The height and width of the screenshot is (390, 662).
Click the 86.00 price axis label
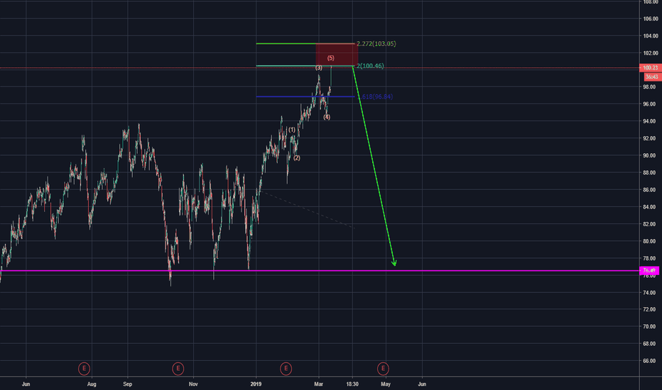(x=651, y=190)
